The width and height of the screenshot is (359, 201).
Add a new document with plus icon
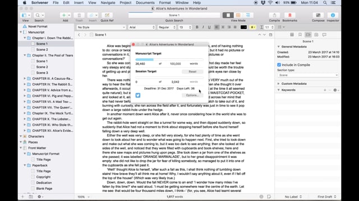[64, 15]
